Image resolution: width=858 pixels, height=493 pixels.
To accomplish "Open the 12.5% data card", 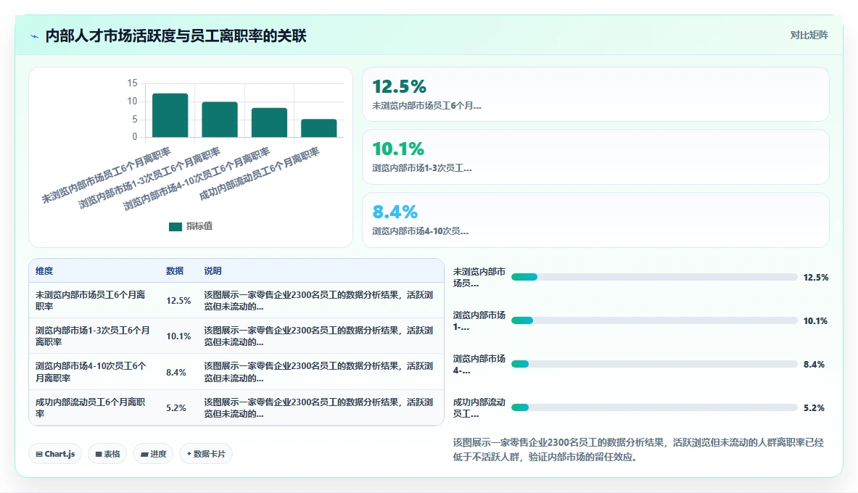I will 595,94.
